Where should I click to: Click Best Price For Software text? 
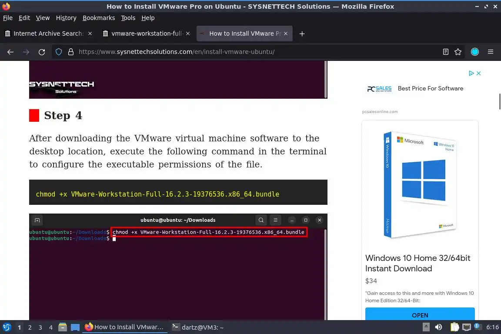[431, 89]
